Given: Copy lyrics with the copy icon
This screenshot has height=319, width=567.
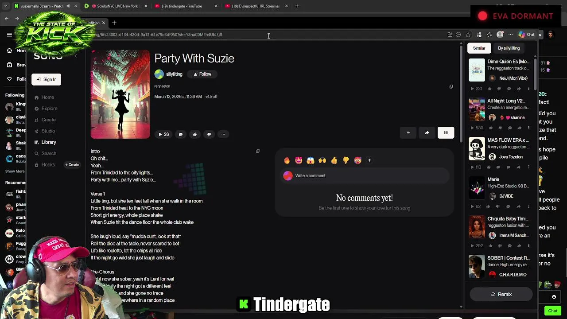Looking at the screenshot, I should pos(258,151).
